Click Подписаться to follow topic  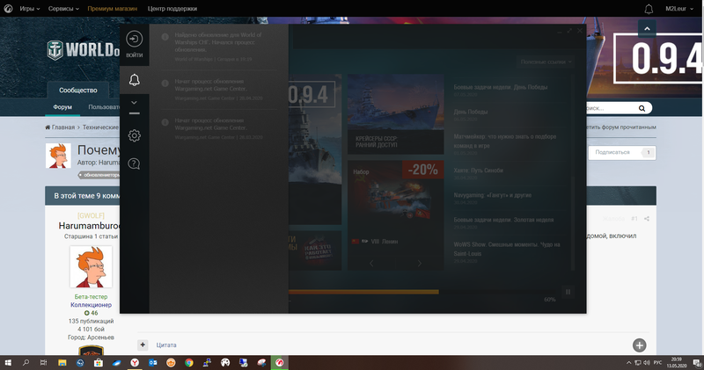(x=612, y=153)
